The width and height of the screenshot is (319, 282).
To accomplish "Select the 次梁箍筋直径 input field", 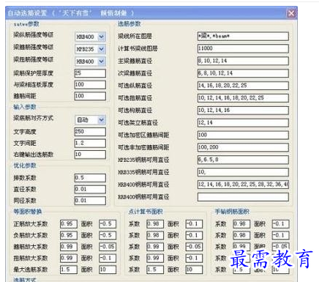I will tap(243, 73).
